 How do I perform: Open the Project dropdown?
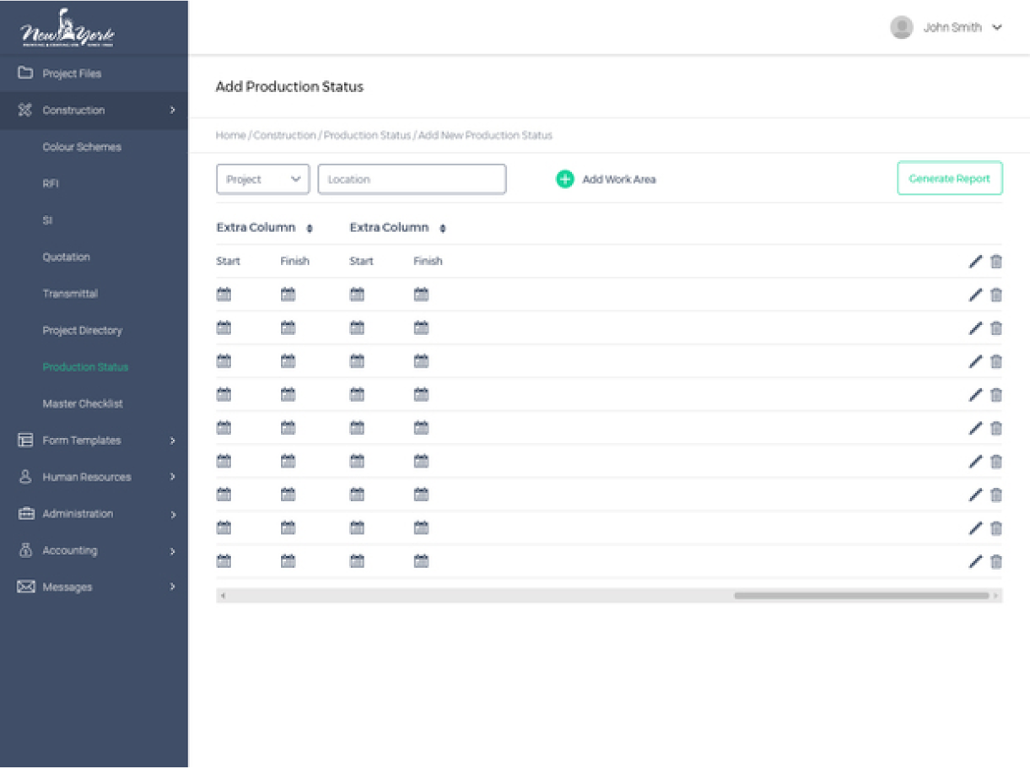pos(262,179)
